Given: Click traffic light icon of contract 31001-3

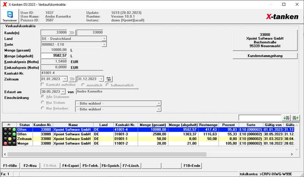Looking at the screenshot, I should point(10,134).
